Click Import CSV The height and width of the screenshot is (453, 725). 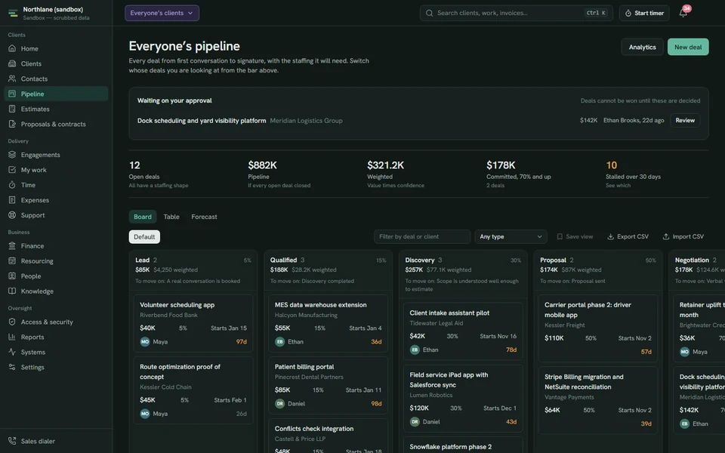683,236
